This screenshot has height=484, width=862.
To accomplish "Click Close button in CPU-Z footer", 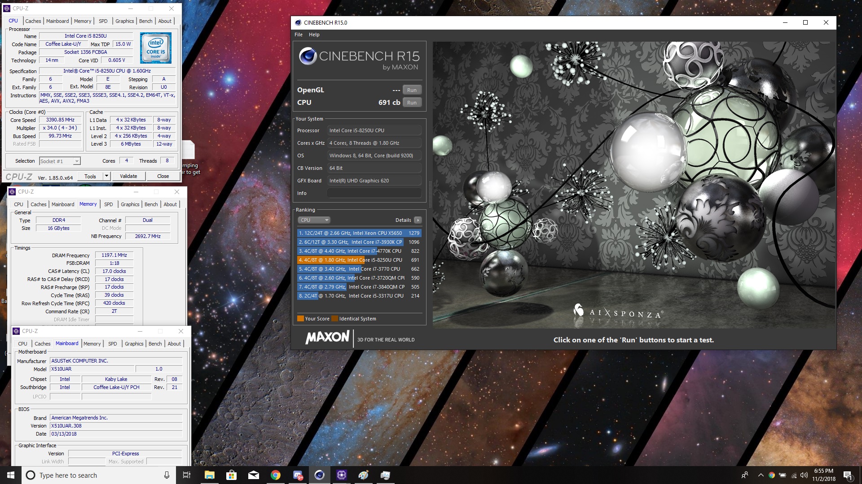I will click(163, 176).
